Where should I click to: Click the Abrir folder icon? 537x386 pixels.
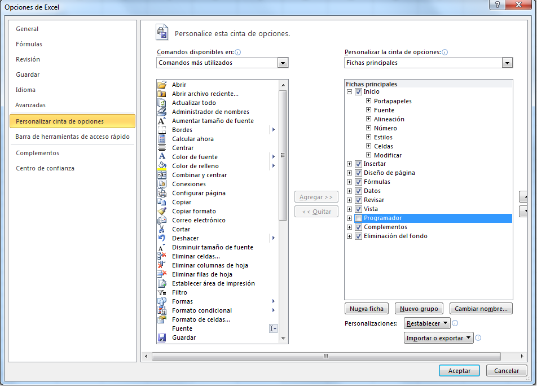[162, 85]
